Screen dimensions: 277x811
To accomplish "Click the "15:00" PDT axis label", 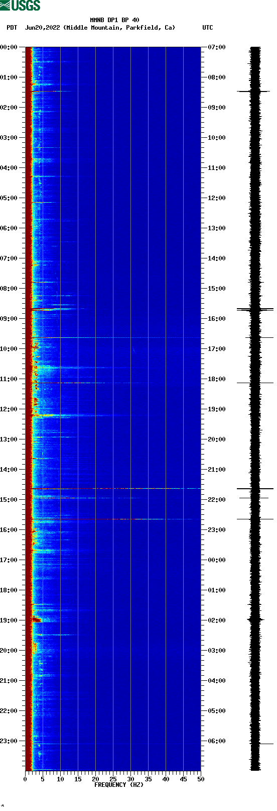I will pos(9,500).
